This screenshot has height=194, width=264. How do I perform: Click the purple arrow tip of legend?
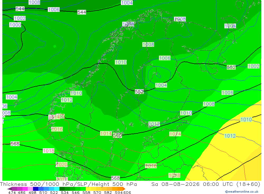pyautogui.click(x=10, y=189)
